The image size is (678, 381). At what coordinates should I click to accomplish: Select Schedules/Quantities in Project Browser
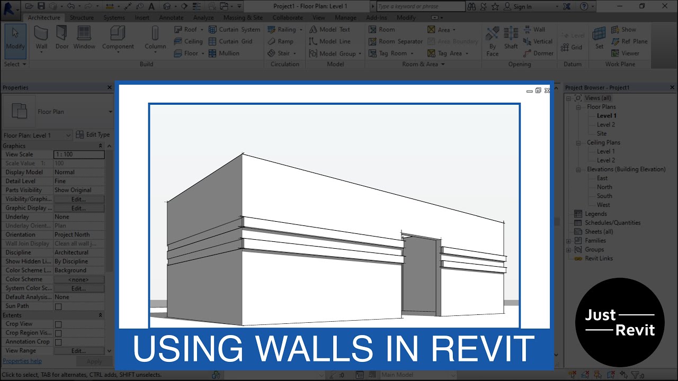pyautogui.click(x=612, y=223)
